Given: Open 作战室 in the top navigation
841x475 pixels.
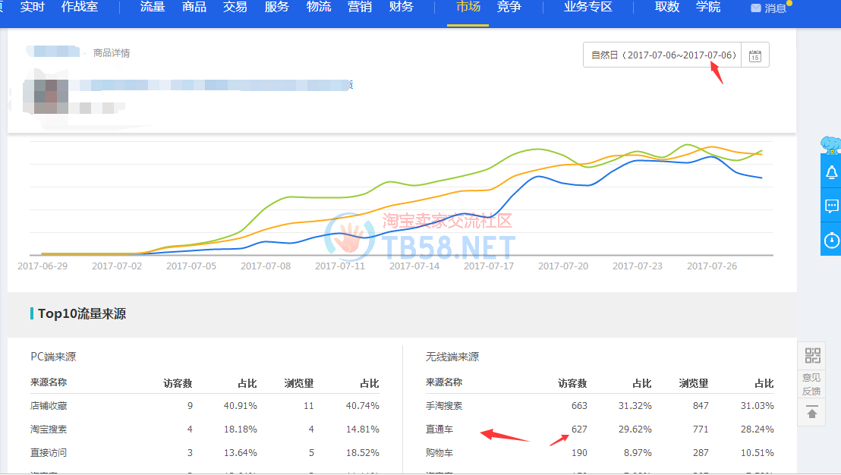Looking at the screenshot, I should pos(79,8).
